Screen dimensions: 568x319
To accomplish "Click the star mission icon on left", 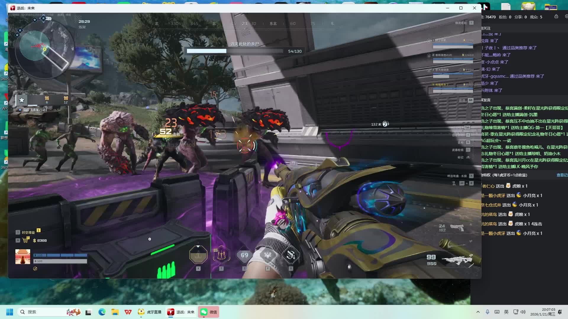I will (x=22, y=100).
